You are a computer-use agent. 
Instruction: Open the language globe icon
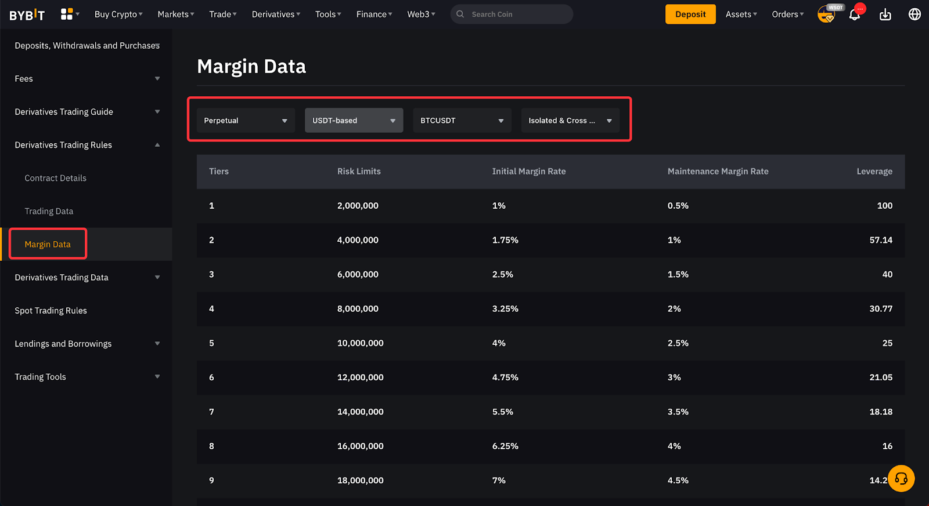point(914,14)
